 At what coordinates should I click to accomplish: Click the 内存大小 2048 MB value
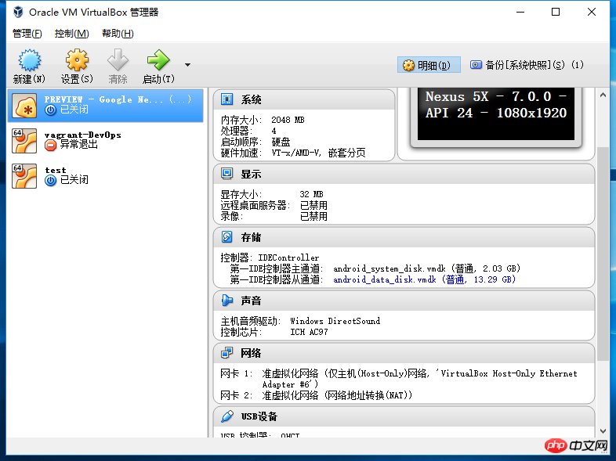(x=288, y=120)
